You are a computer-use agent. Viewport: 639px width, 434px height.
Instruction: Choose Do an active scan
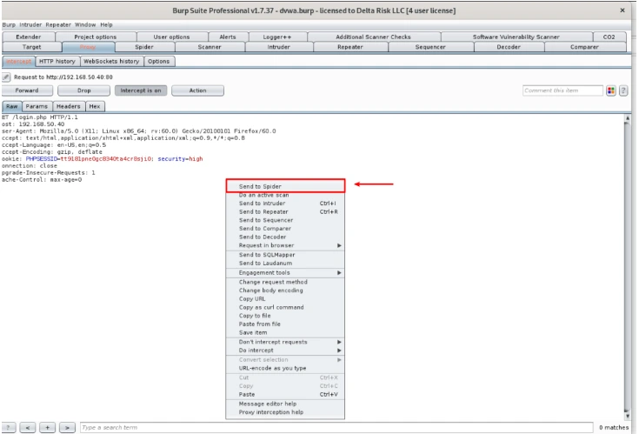285,195
